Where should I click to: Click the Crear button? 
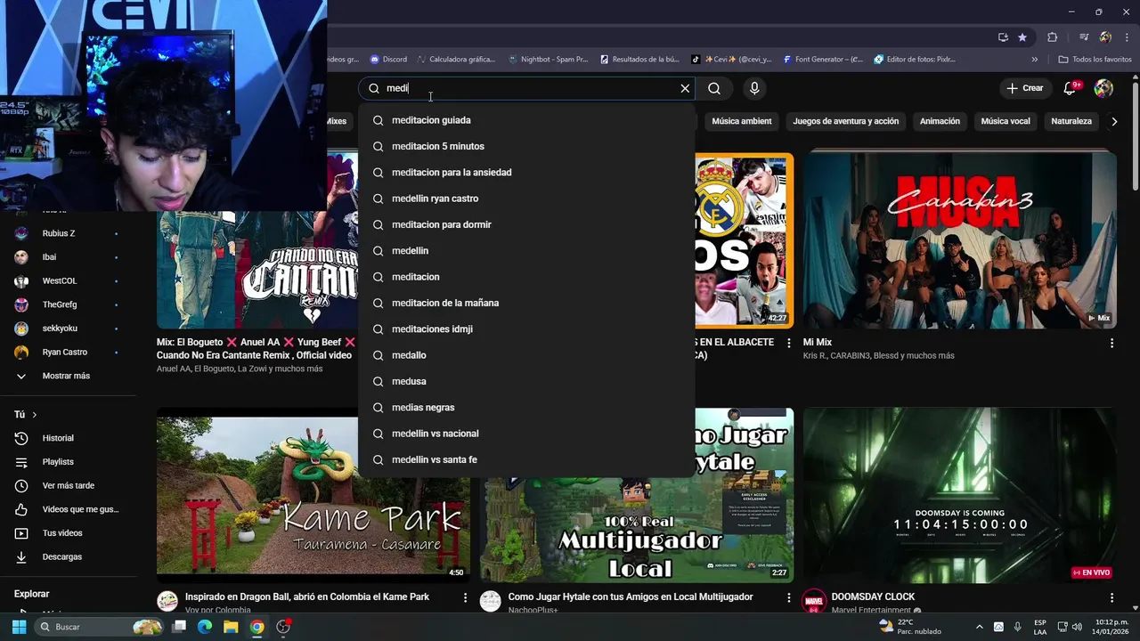tap(1024, 88)
